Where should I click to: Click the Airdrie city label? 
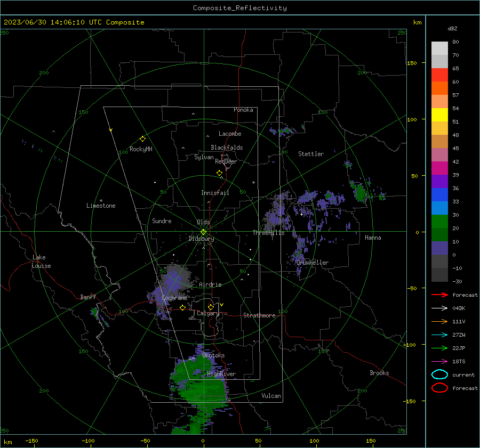(210, 284)
